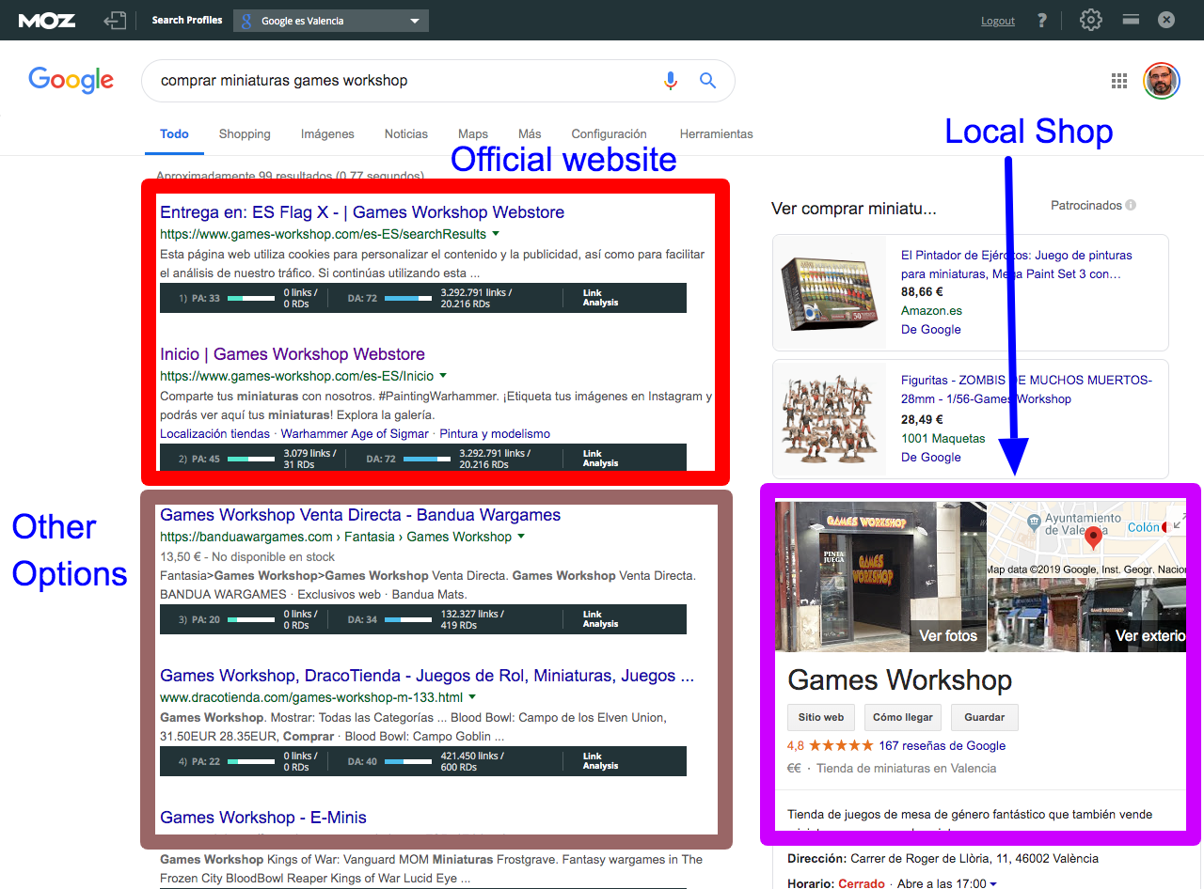Select the Todo search tab
This screenshot has height=889, width=1204.
pyautogui.click(x=174, y=133)
